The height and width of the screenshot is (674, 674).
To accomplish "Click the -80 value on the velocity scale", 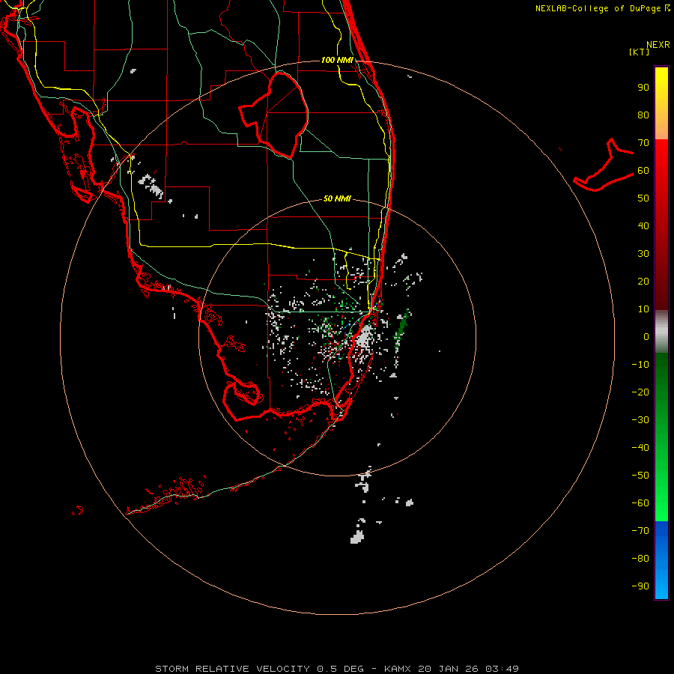I will [640, 559].
